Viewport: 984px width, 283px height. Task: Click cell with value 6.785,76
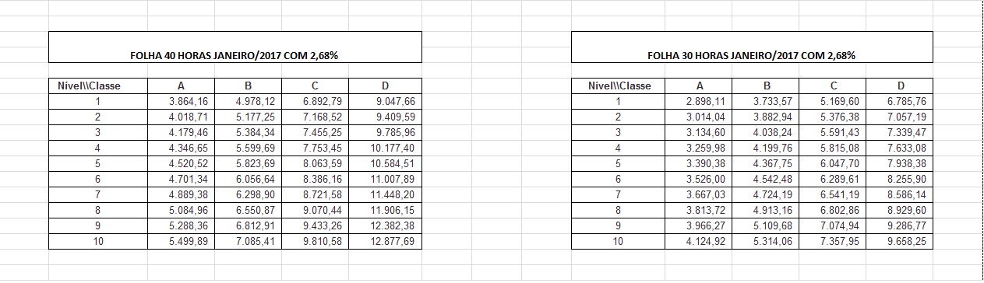point(901,101)
